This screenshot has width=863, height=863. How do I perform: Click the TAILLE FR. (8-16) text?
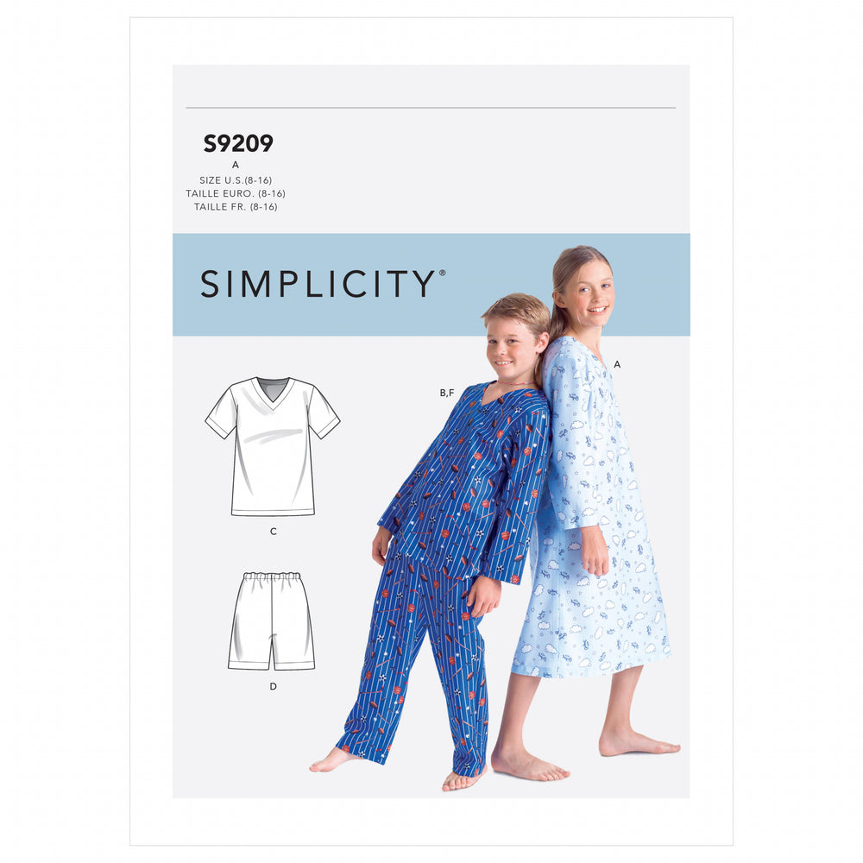(236, 207)
